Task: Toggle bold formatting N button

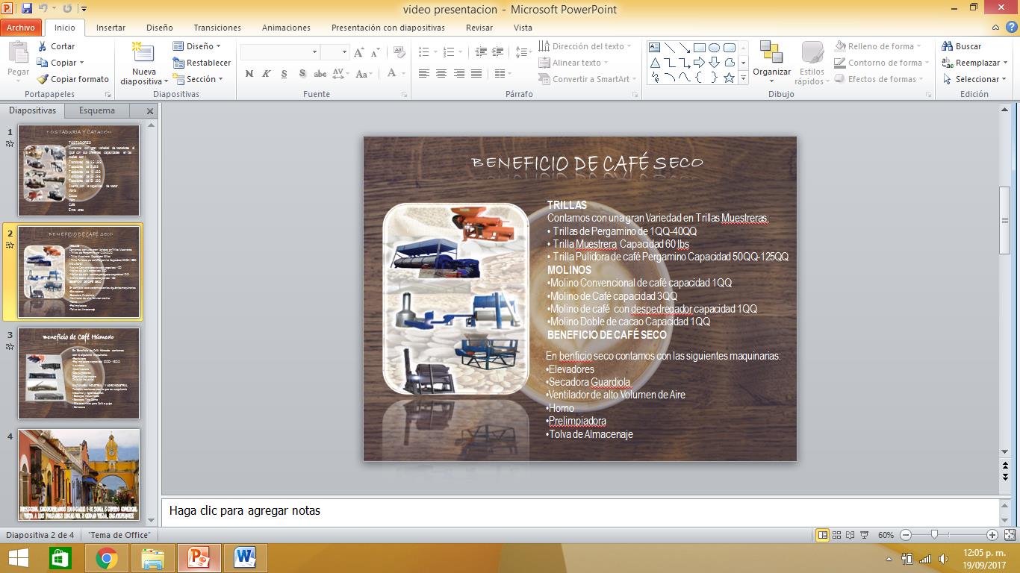Action: (x=249, y=74)
